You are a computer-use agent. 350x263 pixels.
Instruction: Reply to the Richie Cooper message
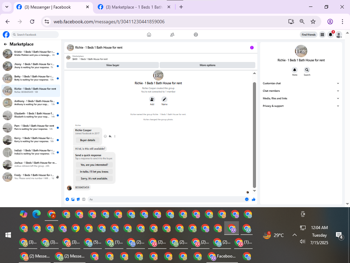[x=110, y=136]
